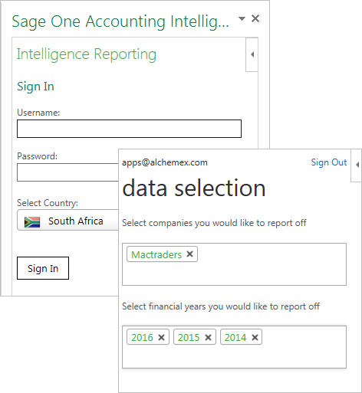Collapse the Intelligence Reporting sign-in panel
Screen dimensions: 362x393
252,54
